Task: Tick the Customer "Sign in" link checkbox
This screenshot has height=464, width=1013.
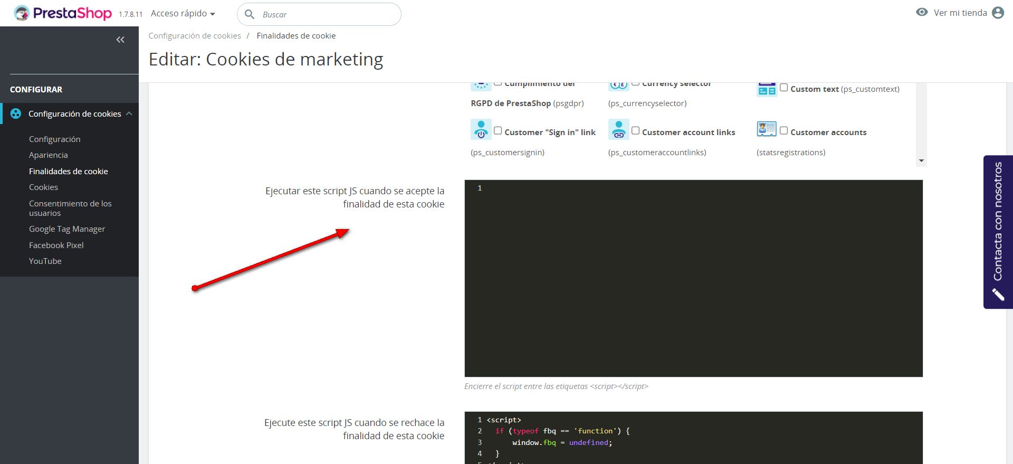Action: click(498, 130)
